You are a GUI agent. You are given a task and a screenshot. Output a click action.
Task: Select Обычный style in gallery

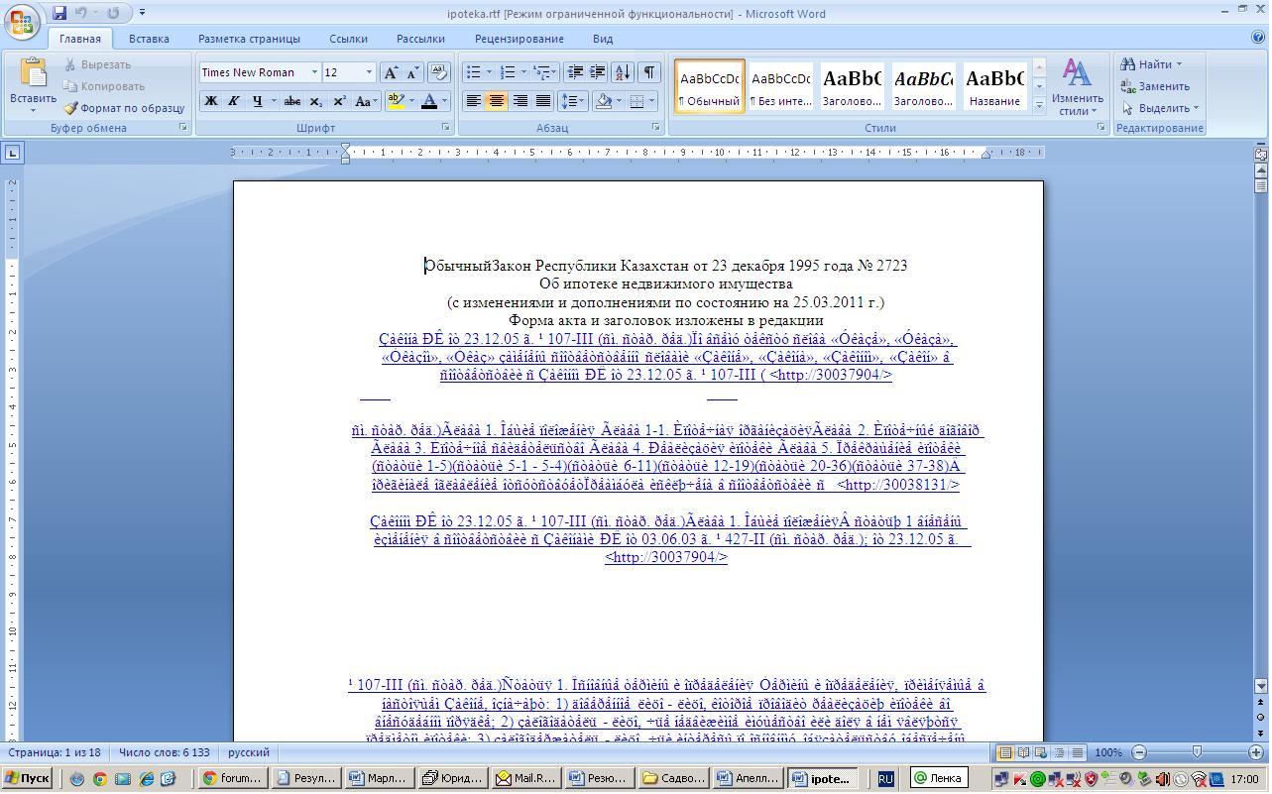click(x=710, y=86)
